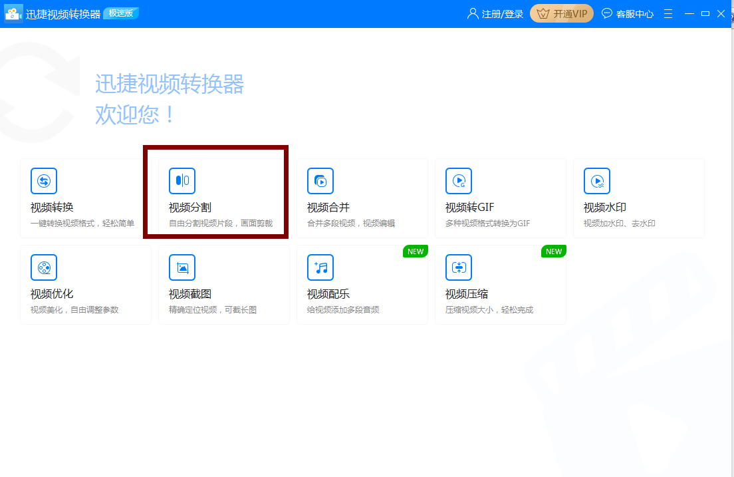Open the hamburger menu in title bar
Image resolution: width=734 pixels, height=477 pixels.
668,14
